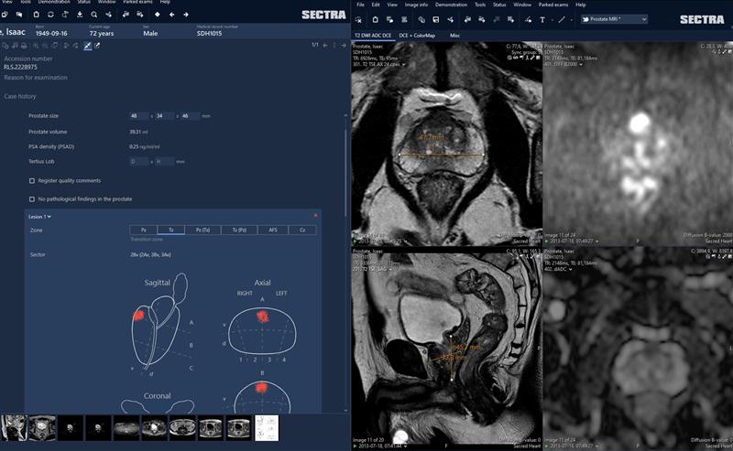Select the AFS zone button
Image resolution: width=733 pixels, height=451 pixels.
tap(275, 230)
